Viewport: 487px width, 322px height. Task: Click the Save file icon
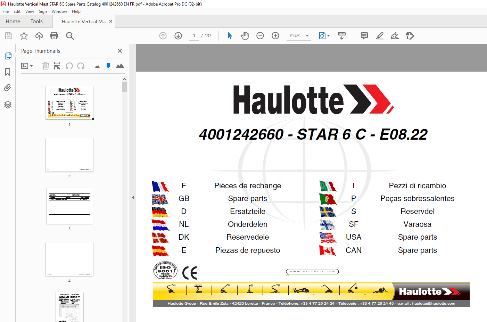[x=9, y=36]
